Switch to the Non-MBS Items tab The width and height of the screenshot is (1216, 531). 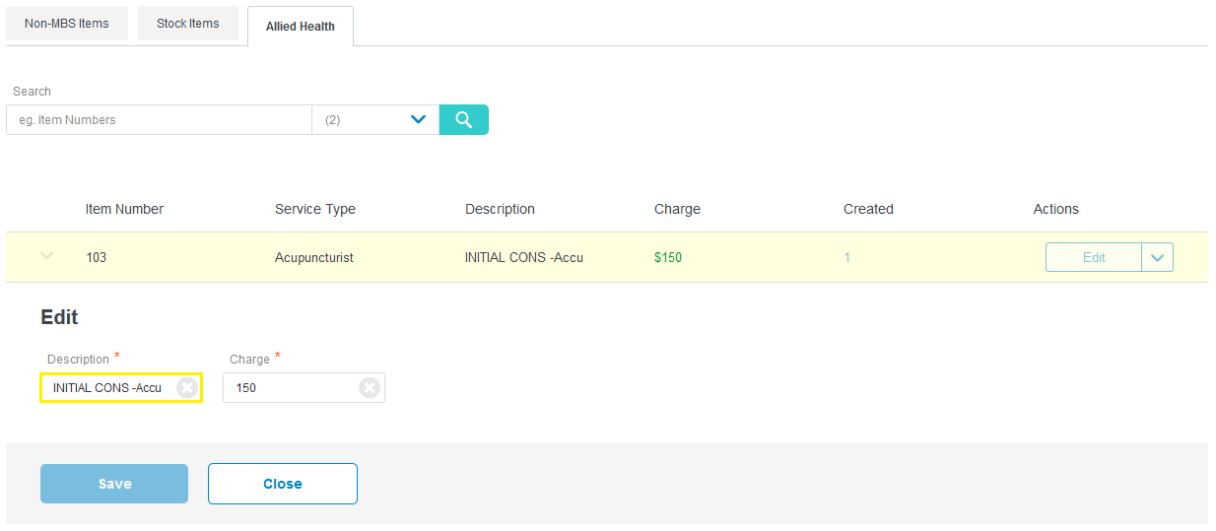[67, 23]
